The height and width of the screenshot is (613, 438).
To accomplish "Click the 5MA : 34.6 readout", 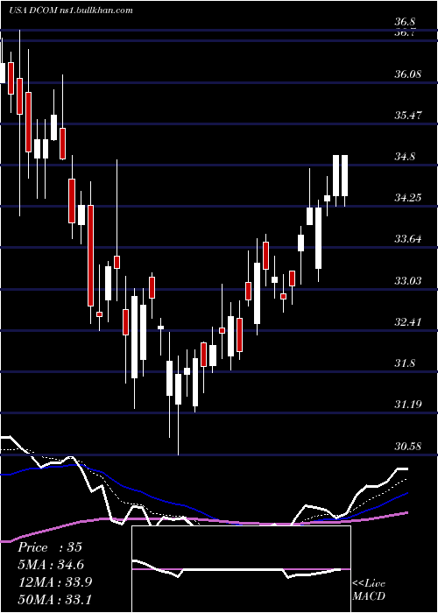I will point(51,565).
